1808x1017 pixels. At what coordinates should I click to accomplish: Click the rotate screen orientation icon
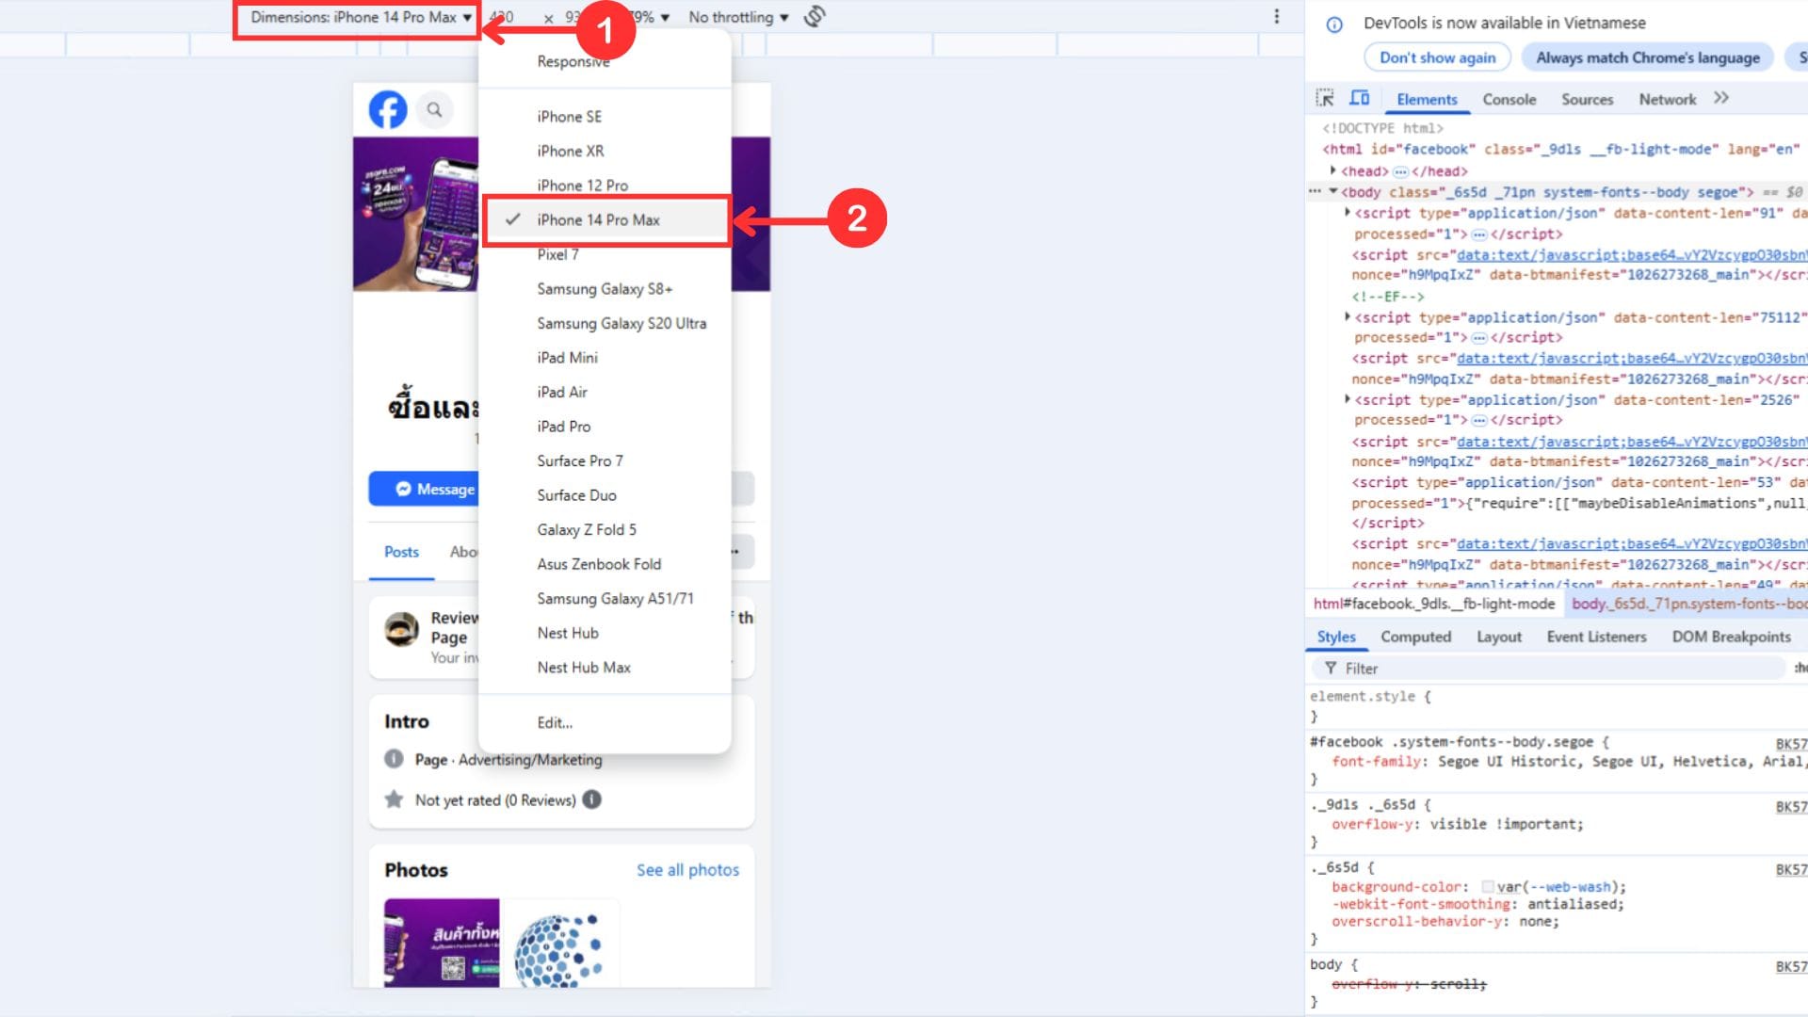[815, 16]
